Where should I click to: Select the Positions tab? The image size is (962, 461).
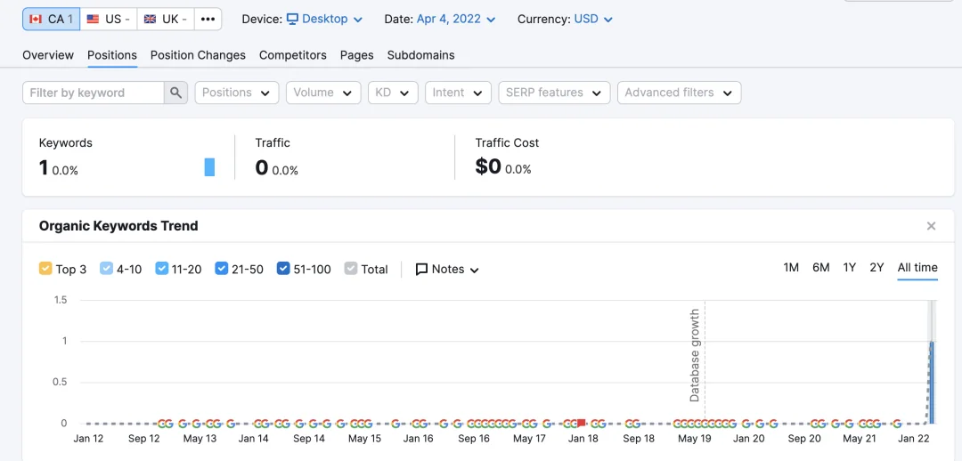(111, 55)
